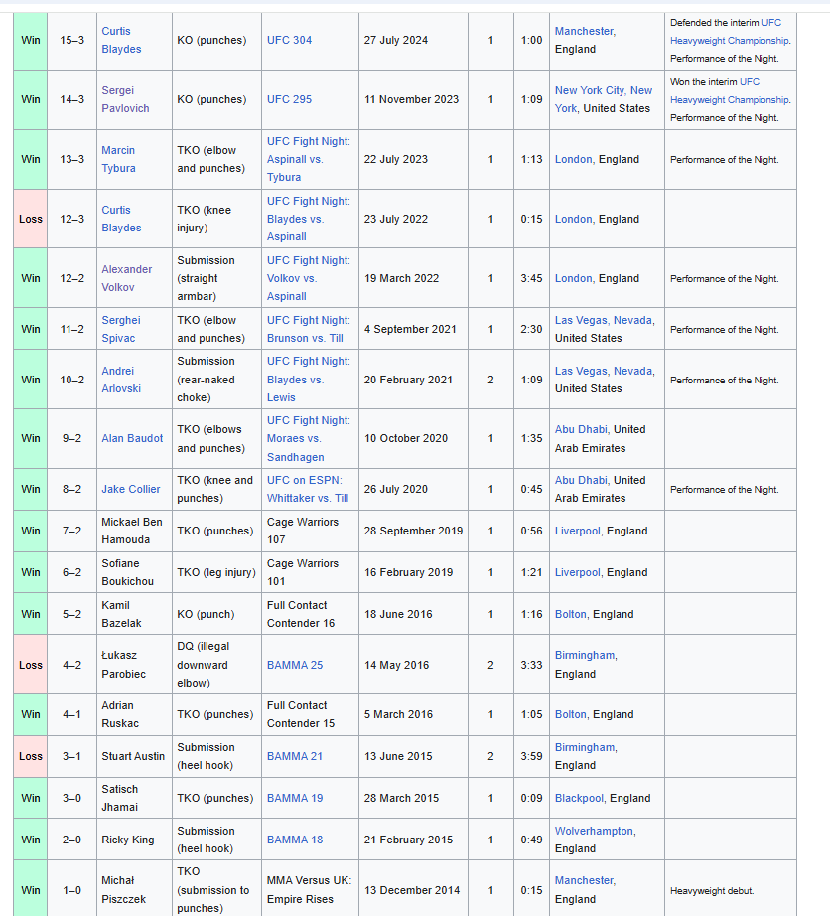Click Las Vegas link in 4 September 2021 row
The image size is (830, 916).
(x=604, y=320)
